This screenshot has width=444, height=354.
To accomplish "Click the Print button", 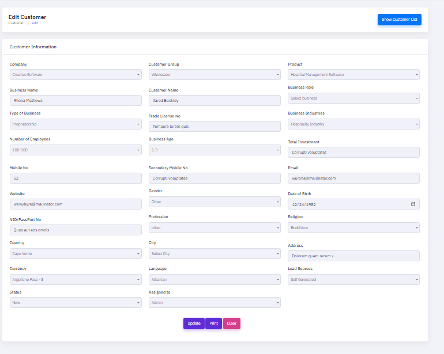I will (x=213, y=323).
